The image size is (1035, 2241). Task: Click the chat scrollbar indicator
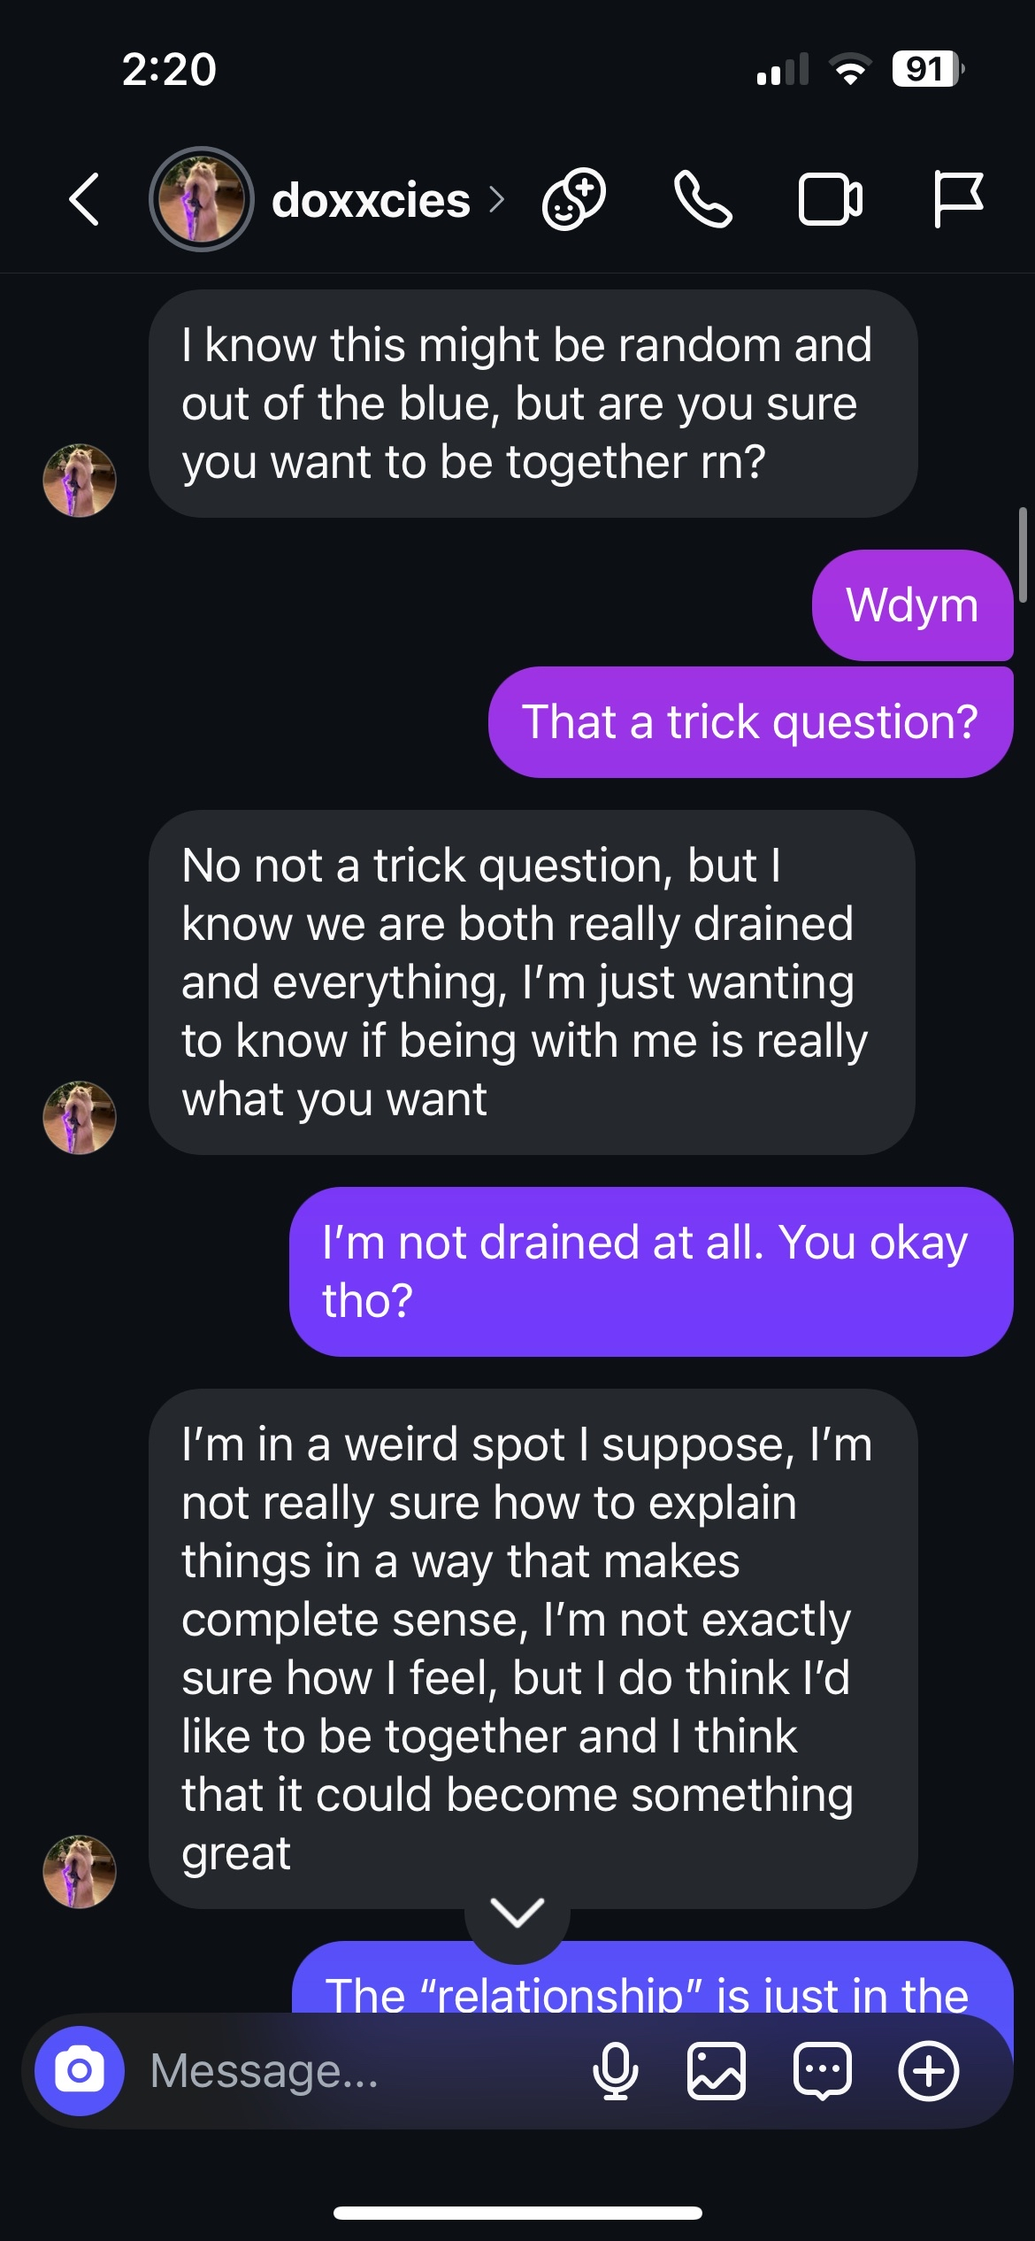tap(1023, 554)
